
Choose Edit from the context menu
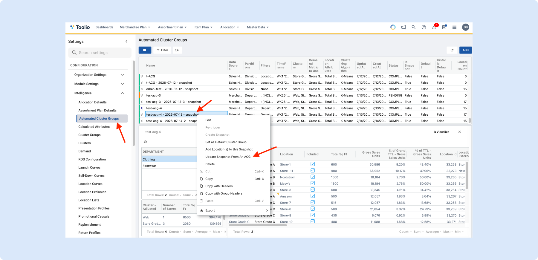click(x=234, y=120)
